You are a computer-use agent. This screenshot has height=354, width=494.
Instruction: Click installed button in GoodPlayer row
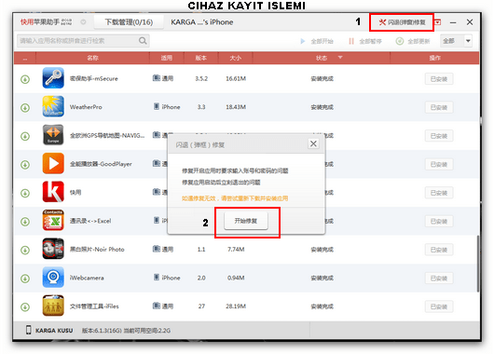tap(439, 164)
